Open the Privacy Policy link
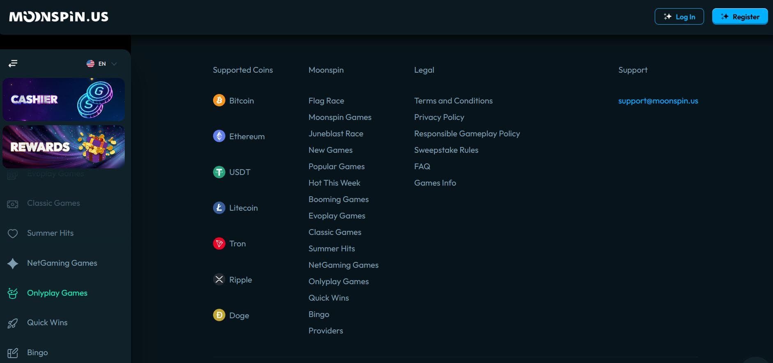 pyautogui.click(x=439, y=117)
